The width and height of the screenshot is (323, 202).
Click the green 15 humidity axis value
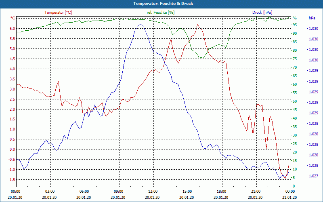(295, 161)
